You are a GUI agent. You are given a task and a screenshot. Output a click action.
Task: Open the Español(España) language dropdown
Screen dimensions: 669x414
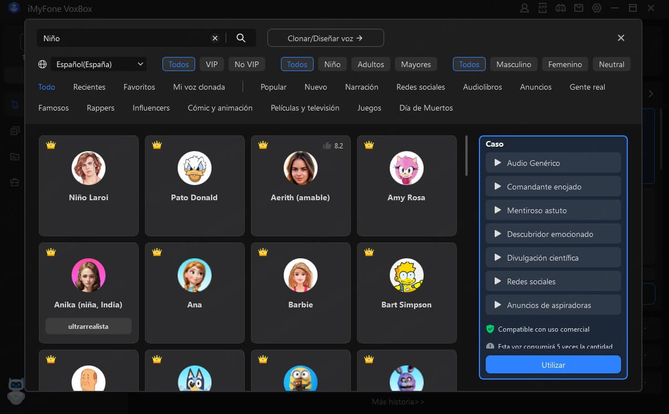click(99, 64)
